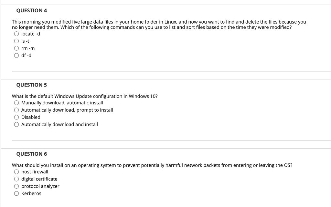Select the 'host firewall' option
This screenshot has width=331, height=207.
pyautogui.click(x=16, y=172)
